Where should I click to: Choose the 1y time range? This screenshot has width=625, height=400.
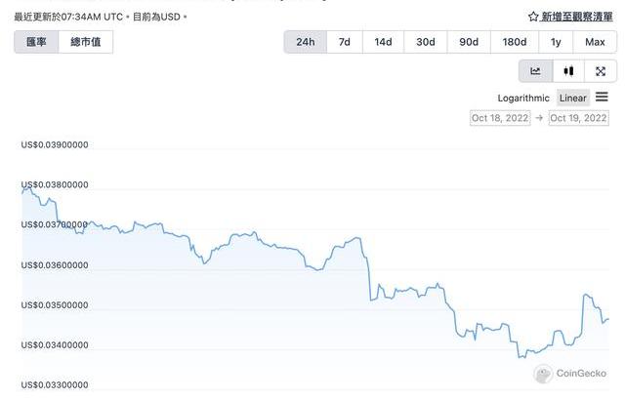pos(556,42)
